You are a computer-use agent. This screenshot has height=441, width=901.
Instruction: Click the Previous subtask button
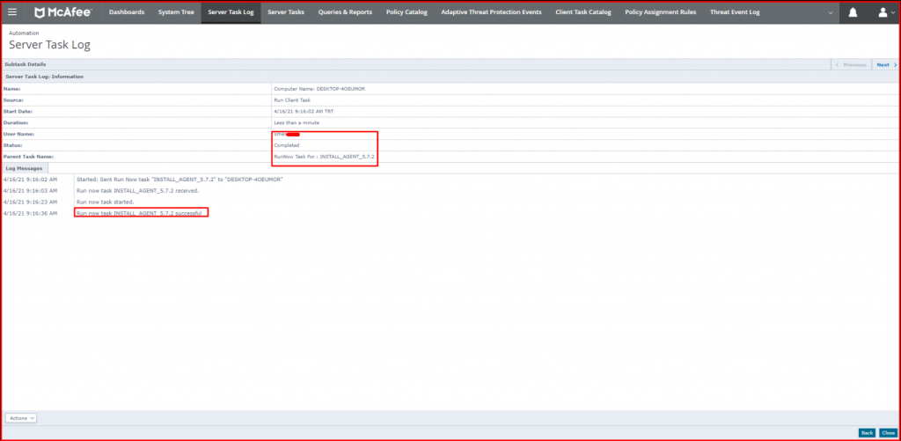click(x=851, y=64)
